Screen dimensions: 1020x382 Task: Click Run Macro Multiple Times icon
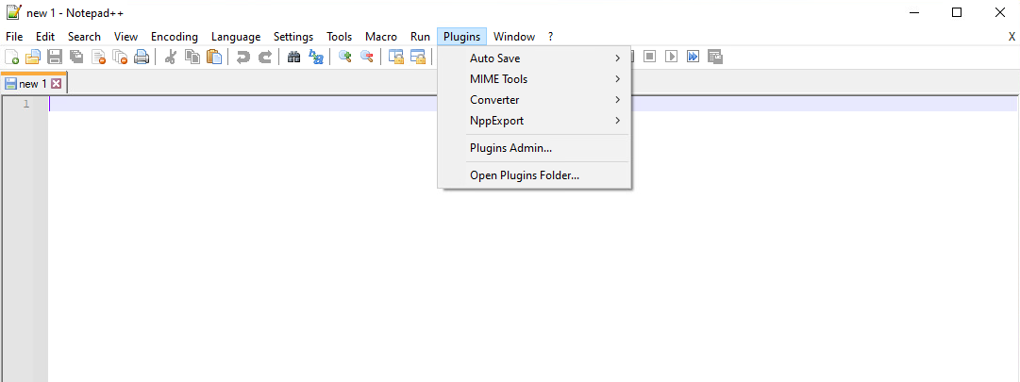(694, 57)
